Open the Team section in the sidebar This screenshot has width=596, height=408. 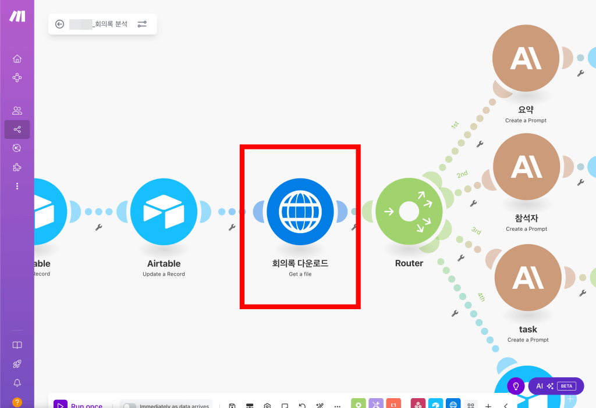[x=17, y=110]
